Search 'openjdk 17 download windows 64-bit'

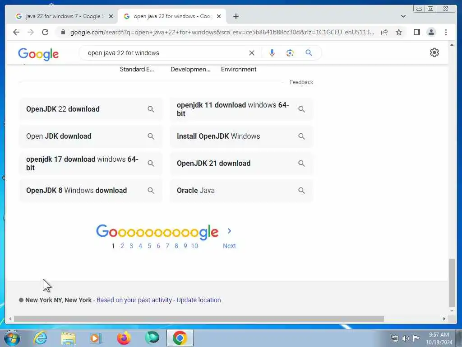click(x=90, y=164)
